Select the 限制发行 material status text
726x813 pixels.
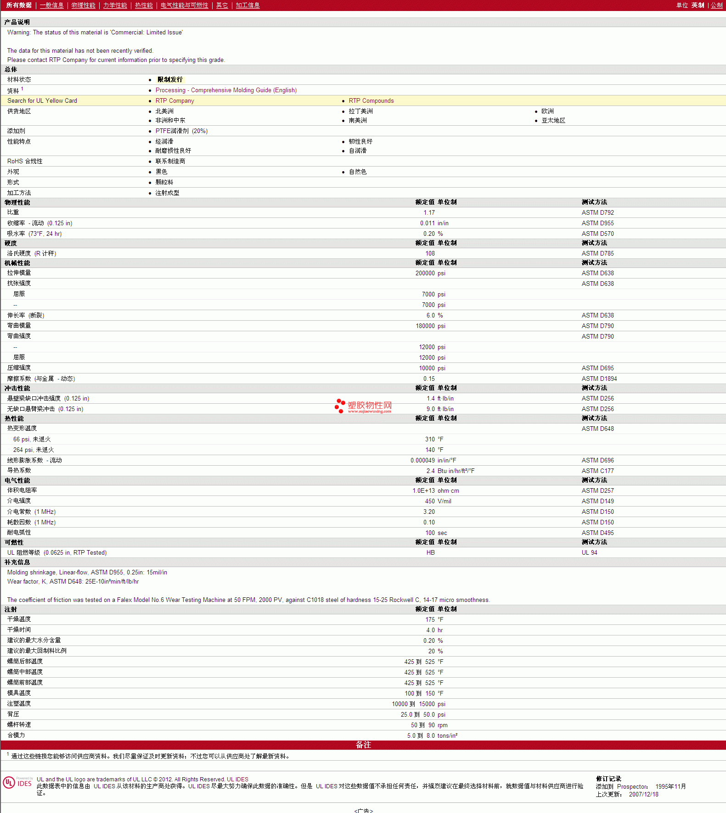(170, 80)
